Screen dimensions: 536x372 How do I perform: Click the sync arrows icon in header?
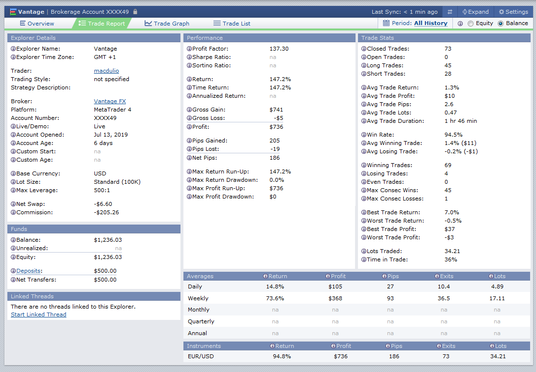(x=449, y=12)
